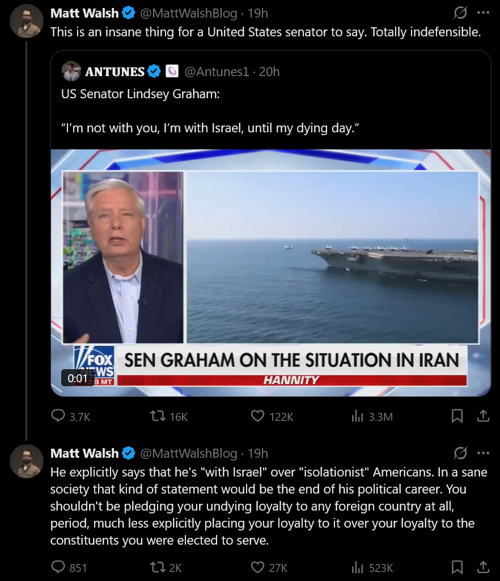Like the tweet with 27K likes
Image resolution: width=500 pixels, height=581 pixels.
[x=269, y=567]
